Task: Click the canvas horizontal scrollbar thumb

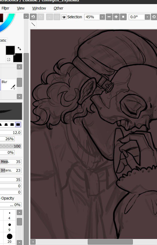Action: pyautogui.click(x=110, y=242)
